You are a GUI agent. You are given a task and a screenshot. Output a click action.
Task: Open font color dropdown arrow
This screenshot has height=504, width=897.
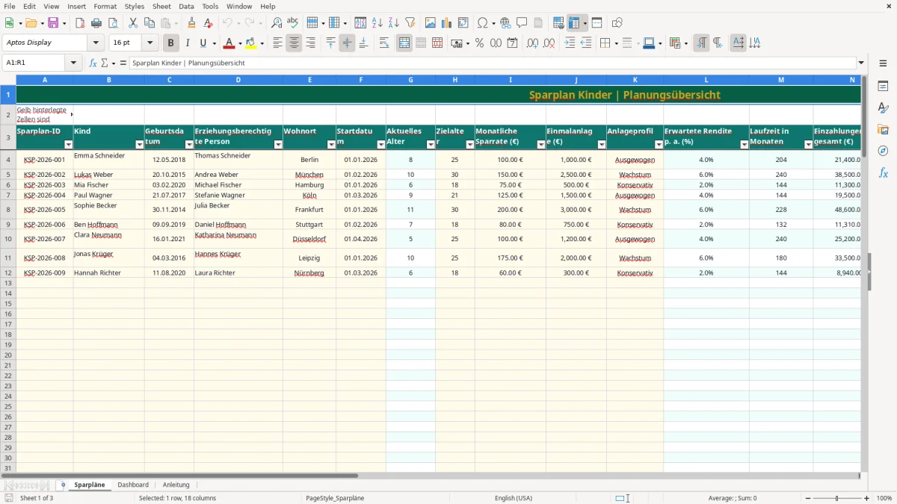tap(240, 43)
